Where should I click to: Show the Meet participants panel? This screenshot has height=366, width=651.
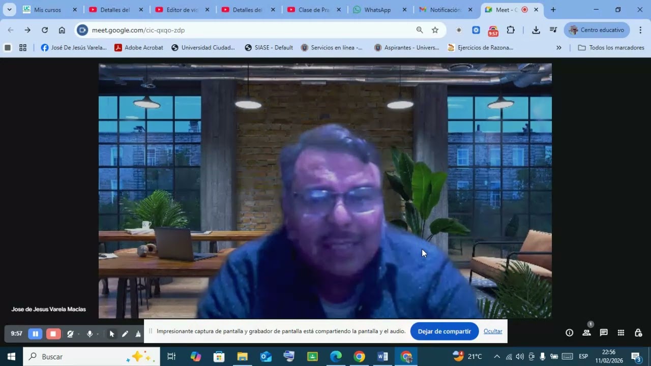click(586, 333)
